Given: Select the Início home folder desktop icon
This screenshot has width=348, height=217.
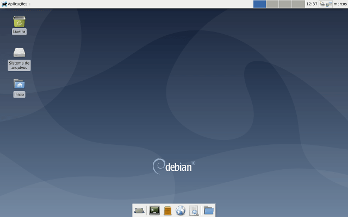Looking at the screenshot, I should click(20, 84).
